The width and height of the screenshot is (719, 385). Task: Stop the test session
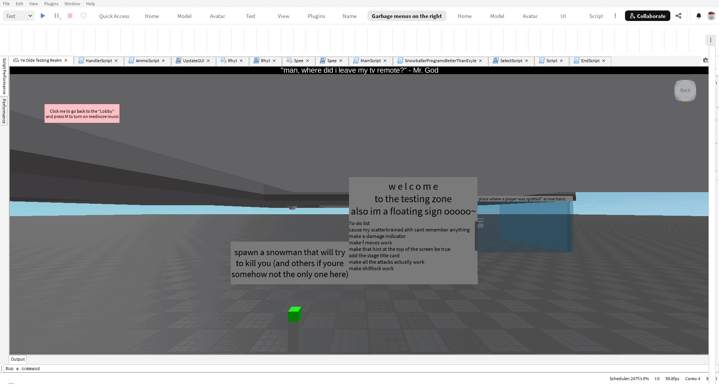pyautogui.click(x=70, y=16)
